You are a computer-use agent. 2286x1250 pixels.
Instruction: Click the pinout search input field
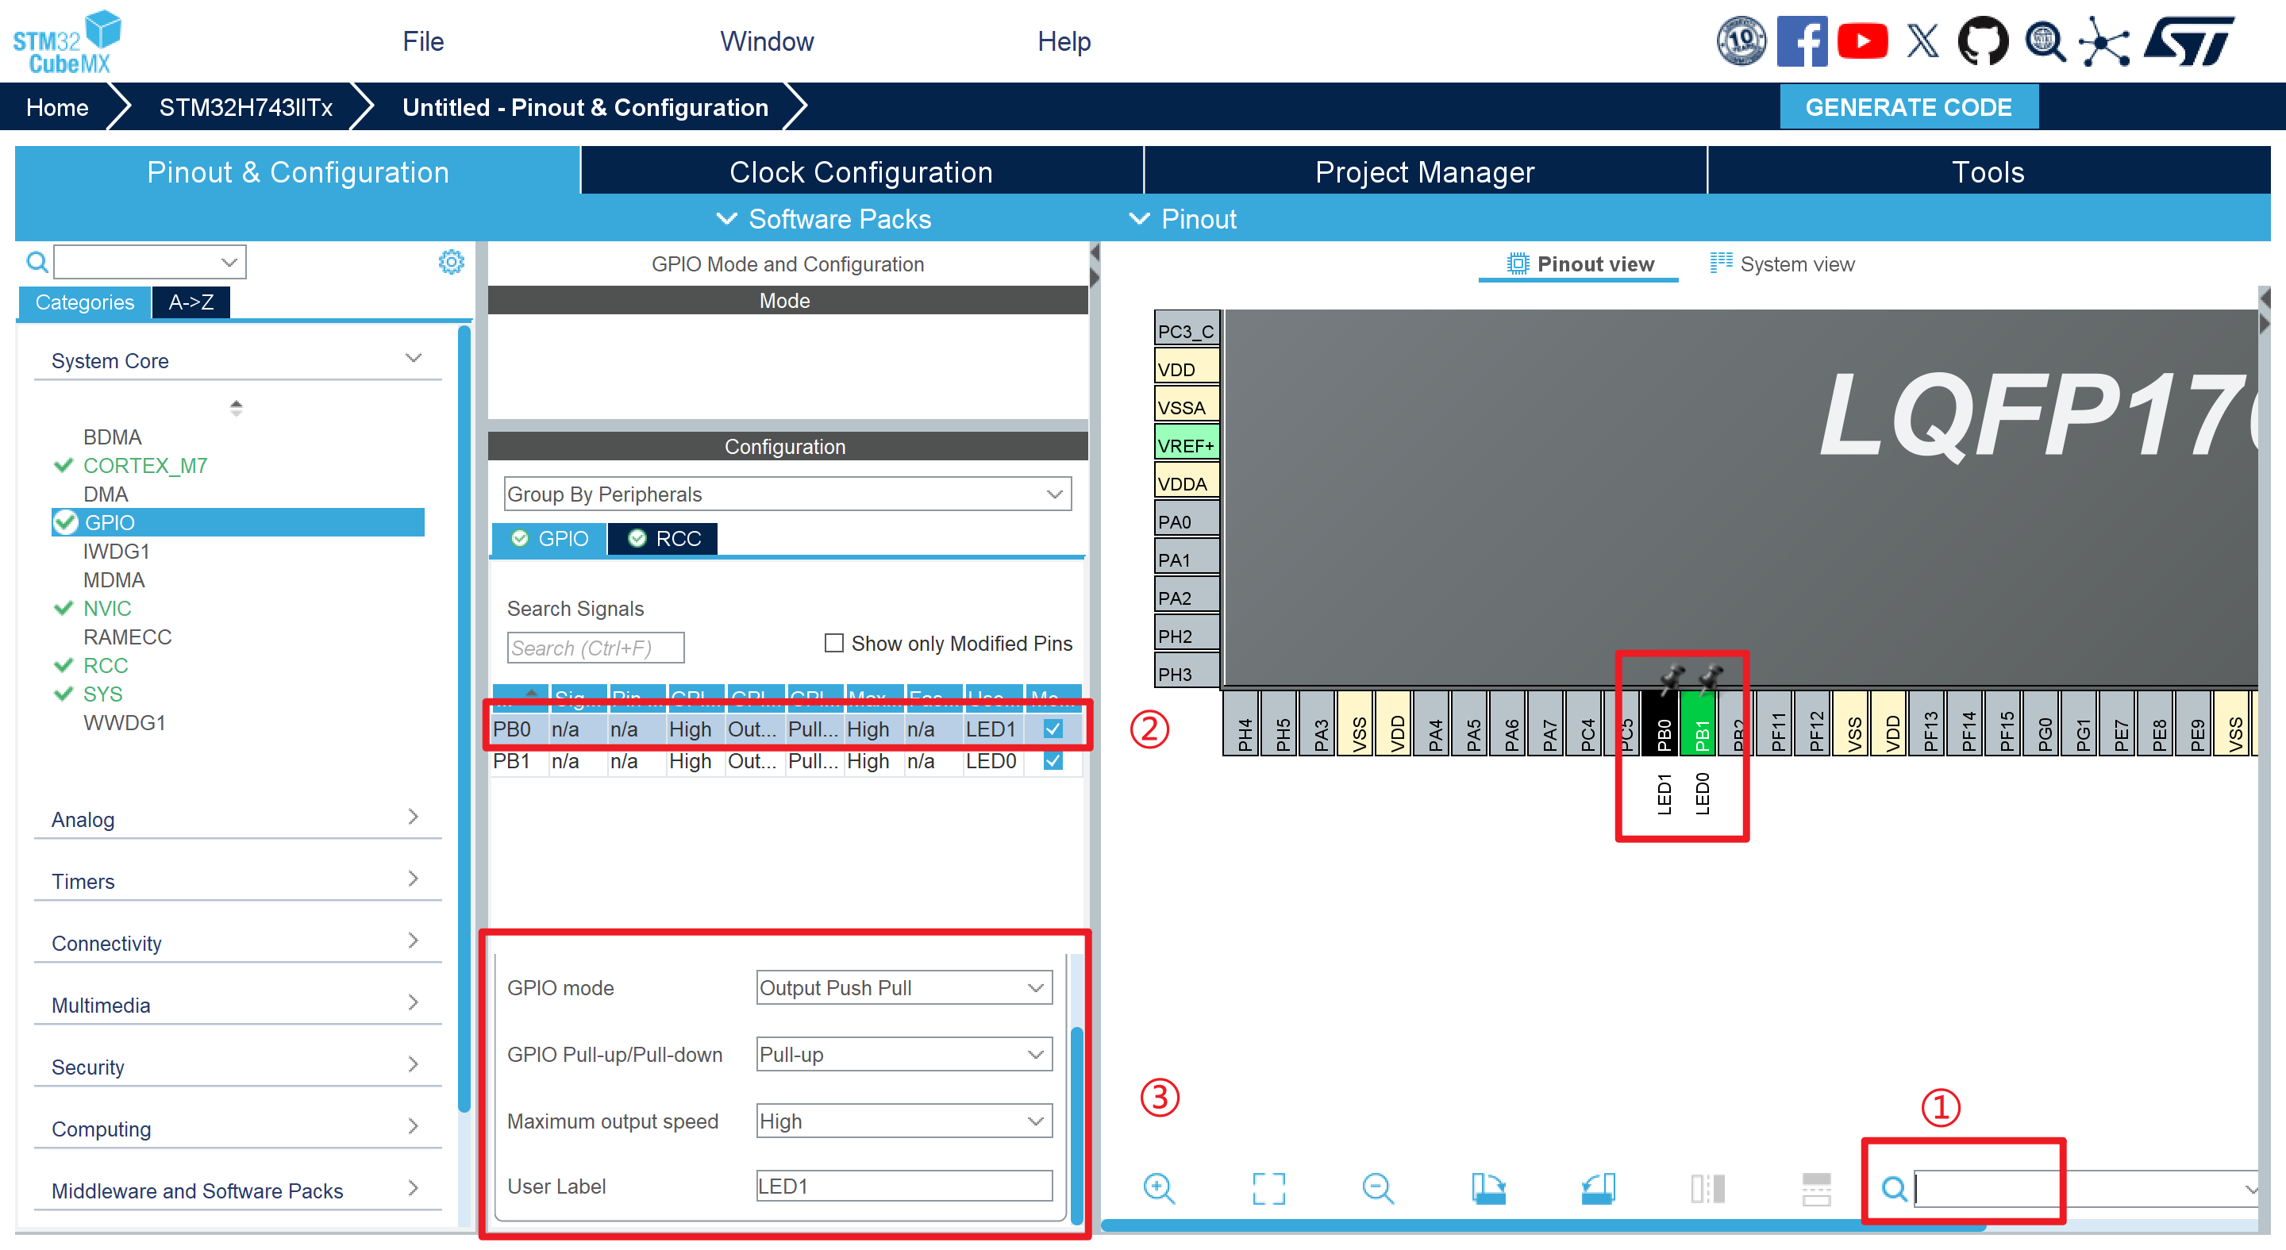[x=2085, y=1188]
